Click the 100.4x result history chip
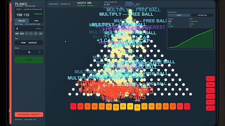 click(210, 108)
